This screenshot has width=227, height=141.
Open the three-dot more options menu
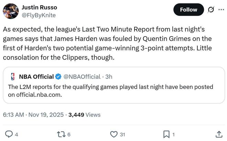coord(221,10)
